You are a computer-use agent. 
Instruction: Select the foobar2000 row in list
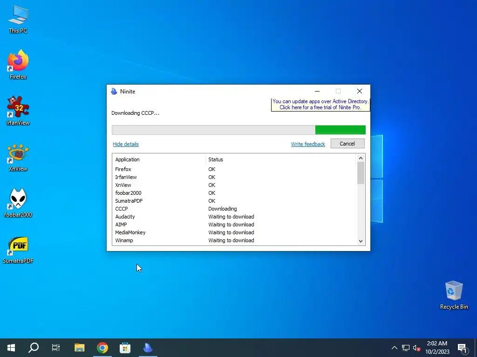point(234,193)
